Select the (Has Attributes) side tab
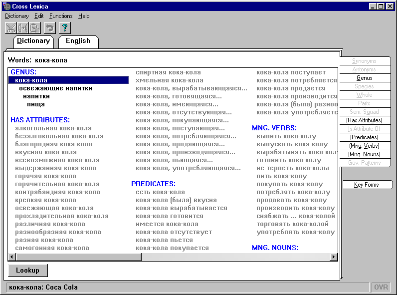This screenshot has width=397, height=295. tap(365, 120)
